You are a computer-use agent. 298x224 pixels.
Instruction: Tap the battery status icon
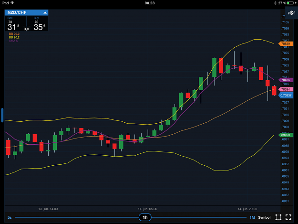coord(291,3)
